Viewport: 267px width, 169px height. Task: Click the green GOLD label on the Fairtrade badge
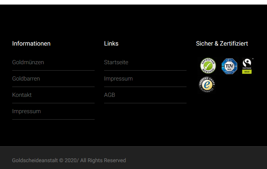247,72
